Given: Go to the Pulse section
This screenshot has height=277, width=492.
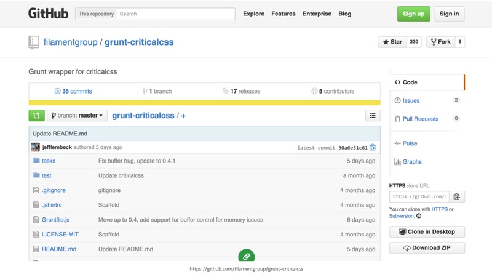Looking at the screenshot, I should point(410,143).
